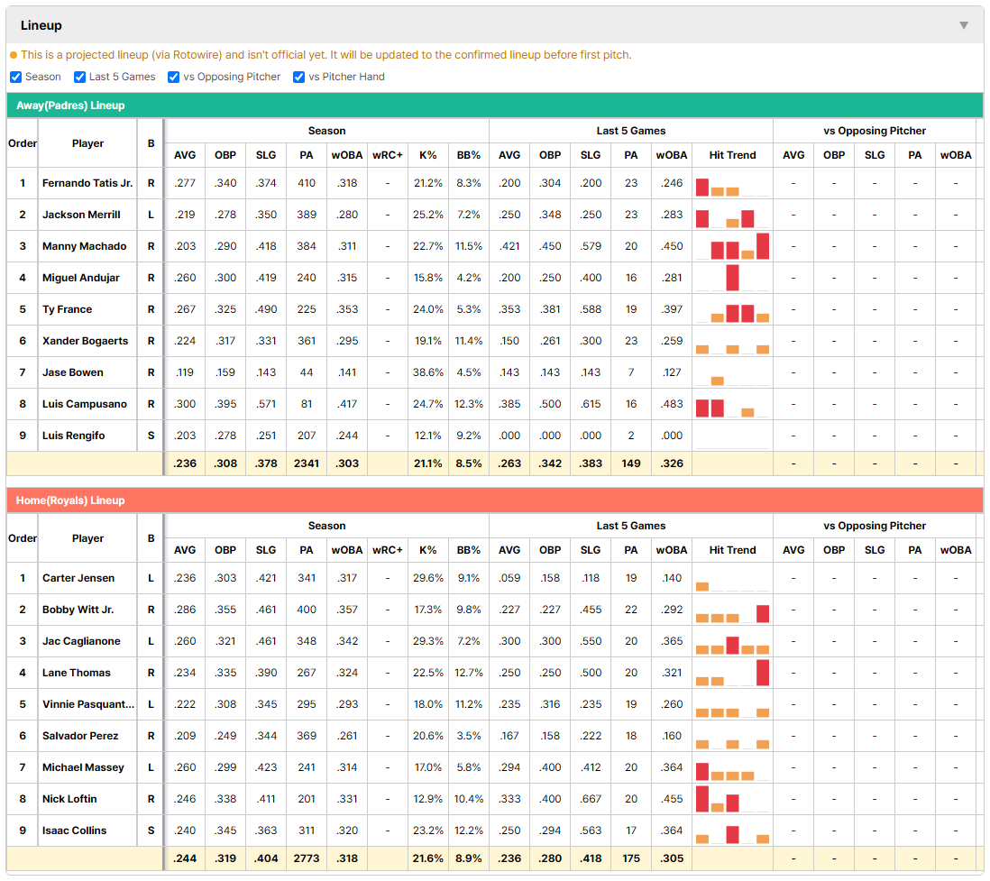Image resolution: width=990 pixels, height=881 pixels.
Task: Open Manny Machado's hit trend chart
Action: tap(732, 246)
